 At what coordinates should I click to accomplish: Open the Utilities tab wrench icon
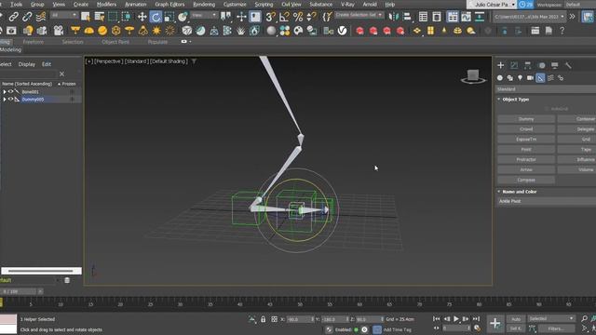pyautogui.click(x=568, y=65)
